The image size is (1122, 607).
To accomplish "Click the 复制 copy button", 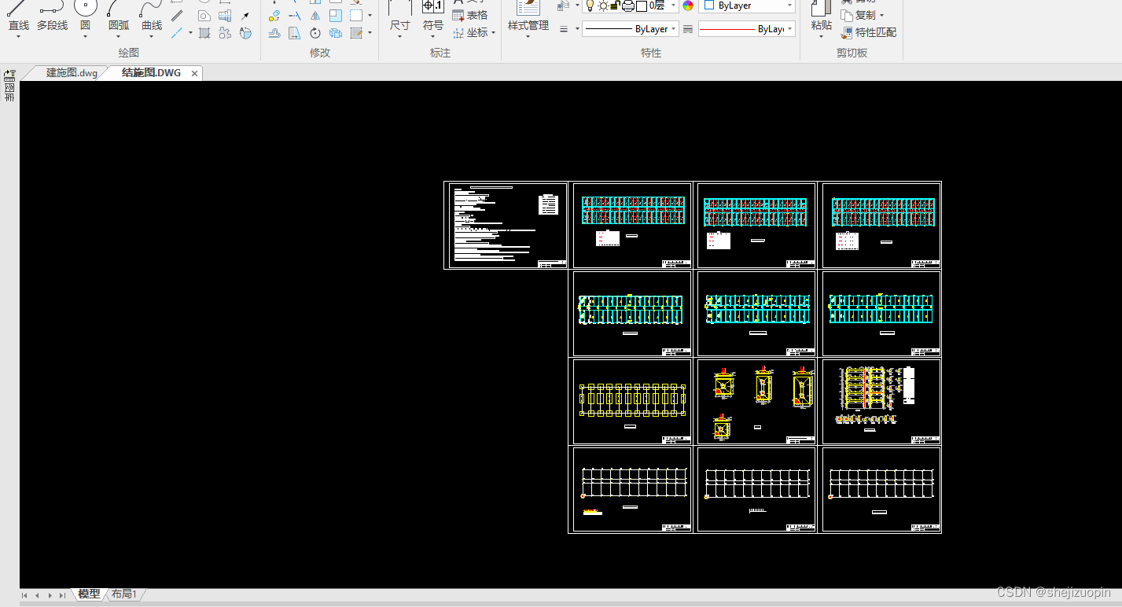I will coord(859,15).
